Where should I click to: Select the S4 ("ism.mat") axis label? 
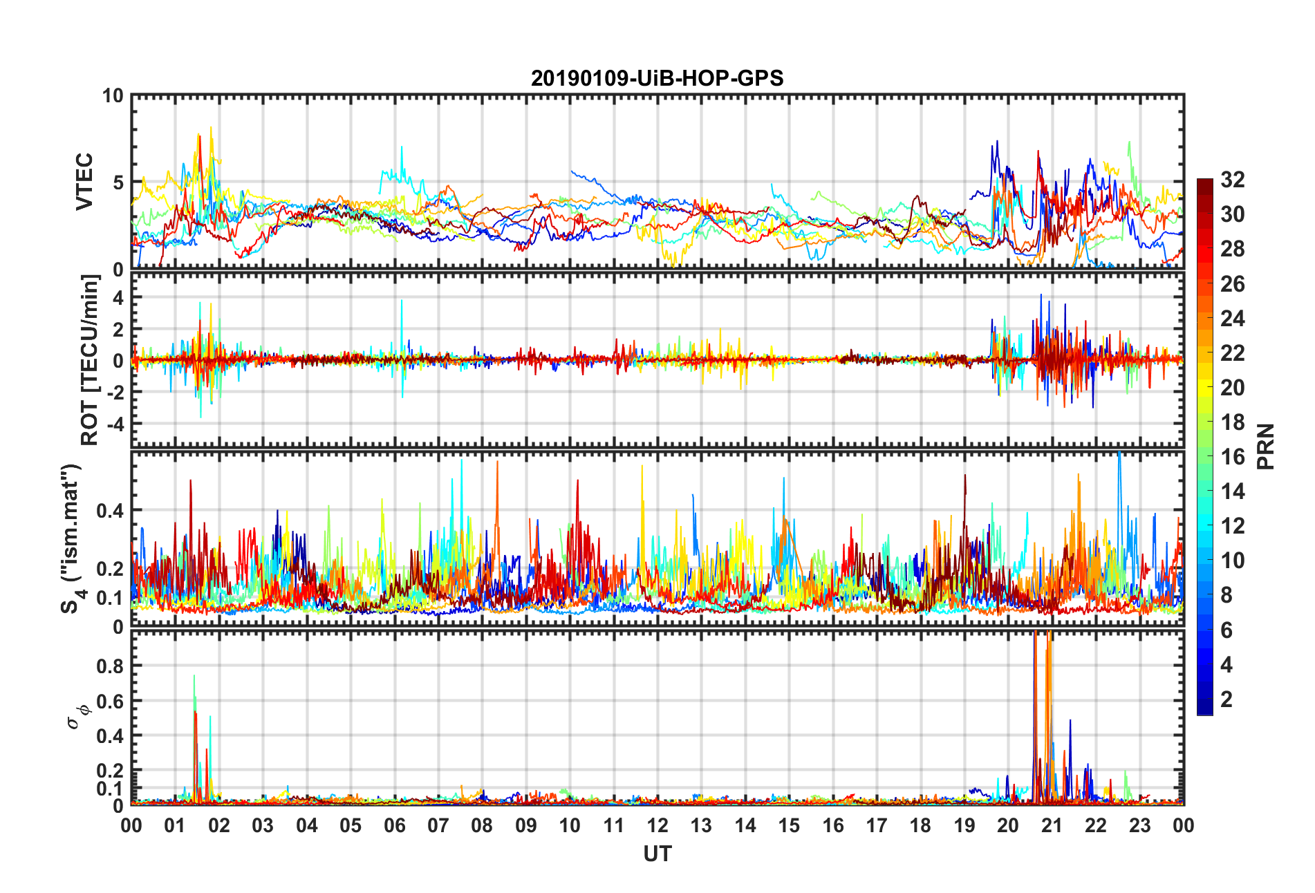[71, 539]
